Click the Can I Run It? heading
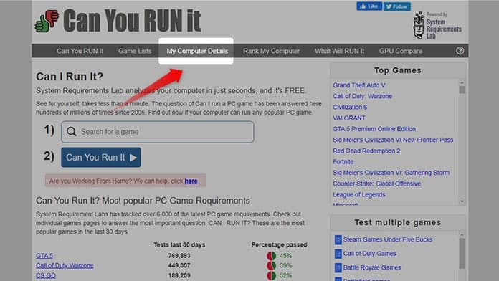 tap(70, 77)
